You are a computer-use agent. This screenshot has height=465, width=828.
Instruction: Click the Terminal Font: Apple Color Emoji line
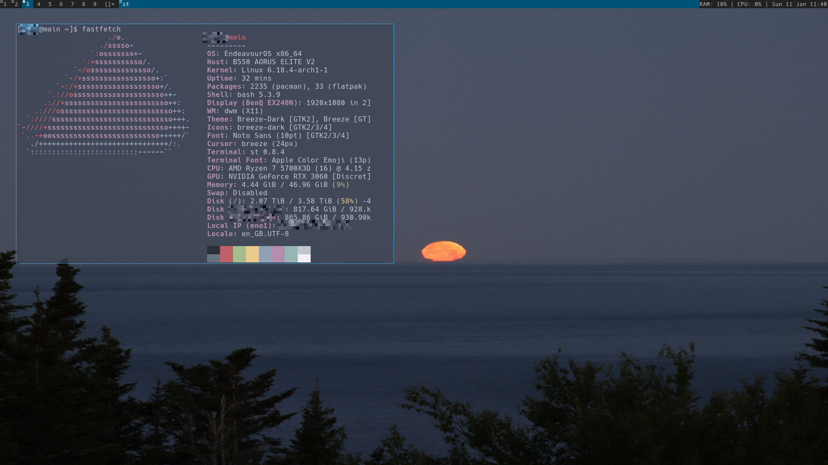[289, 160]
